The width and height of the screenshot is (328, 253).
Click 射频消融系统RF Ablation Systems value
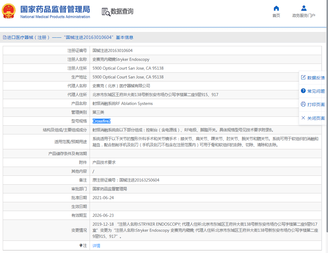[x=123, y=103]
